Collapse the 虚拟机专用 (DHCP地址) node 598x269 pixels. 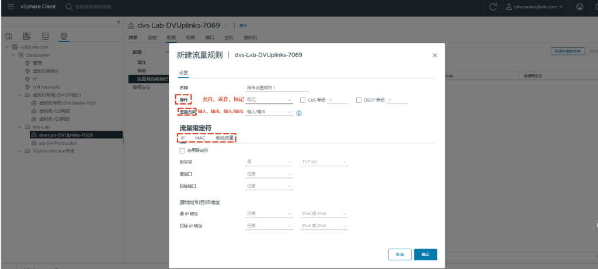[19, 95]
